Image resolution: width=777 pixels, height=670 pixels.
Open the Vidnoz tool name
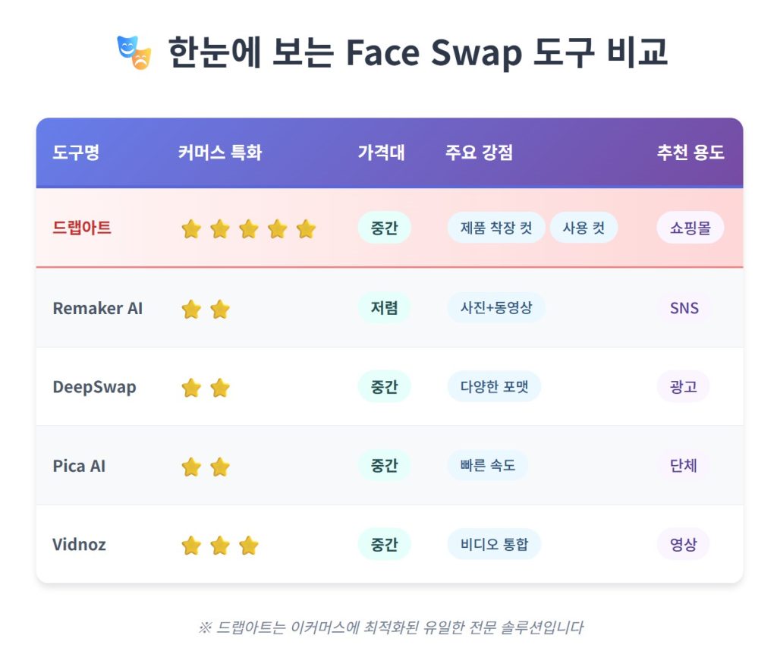[79, 545]
